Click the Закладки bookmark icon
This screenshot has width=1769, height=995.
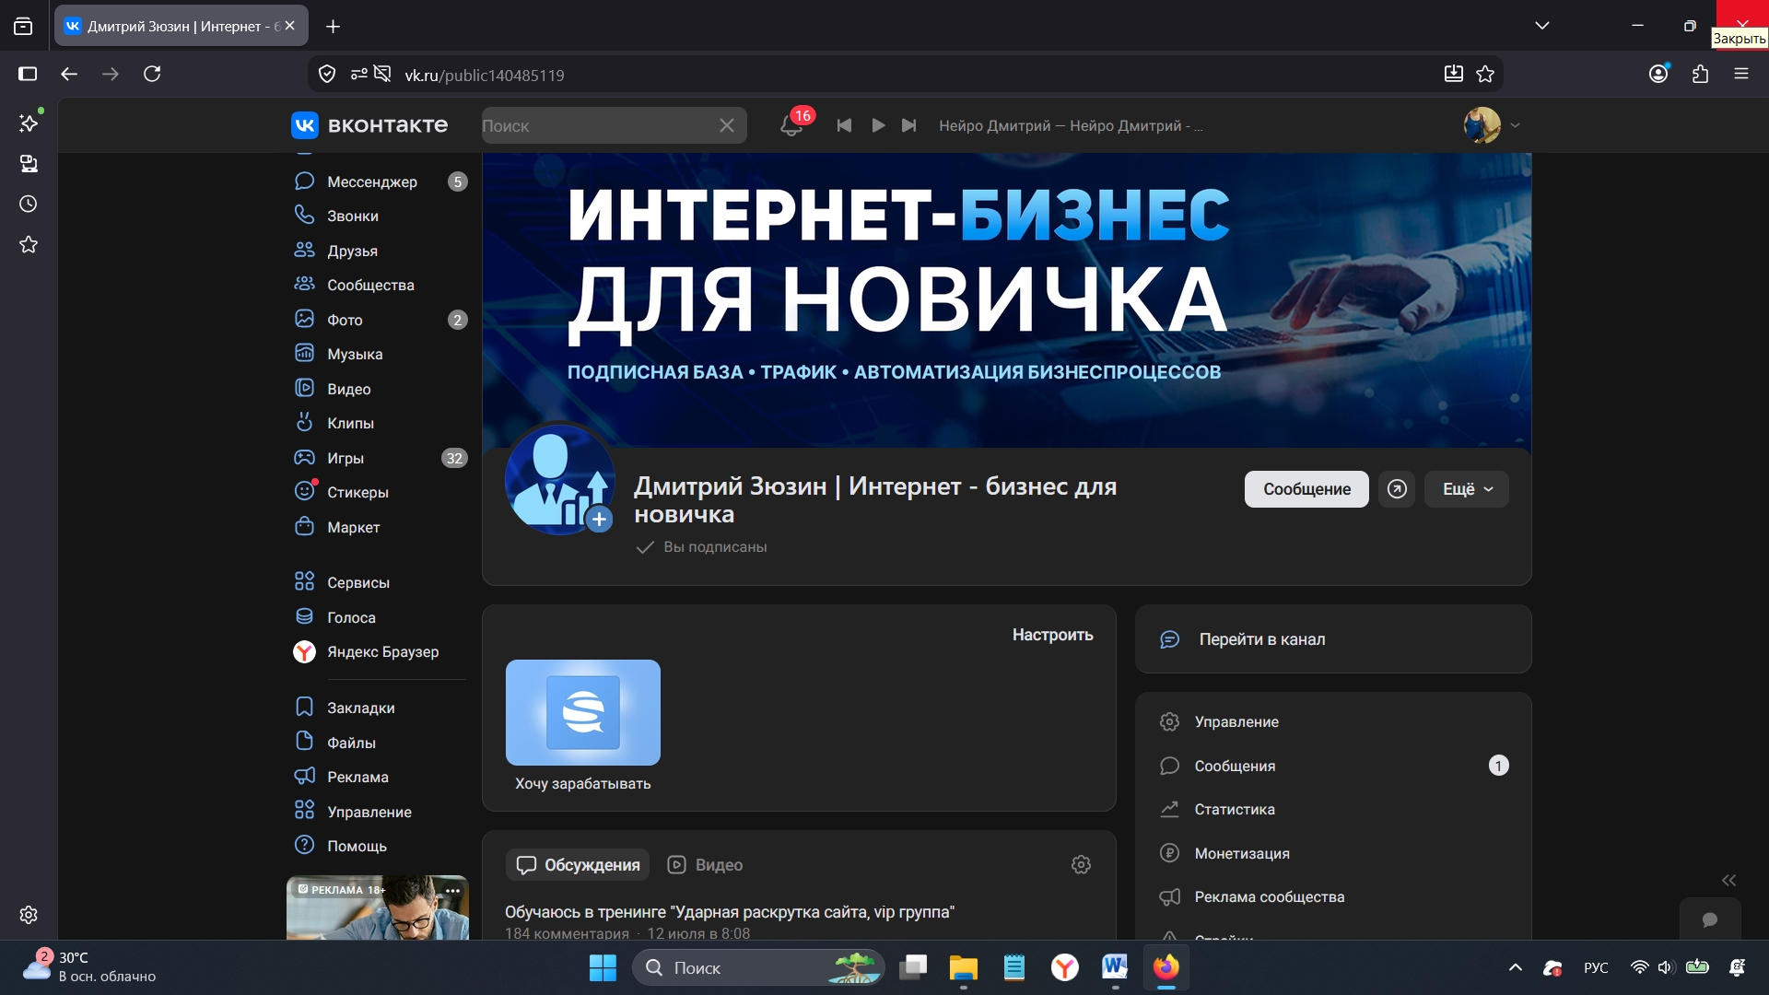[304, 707]
